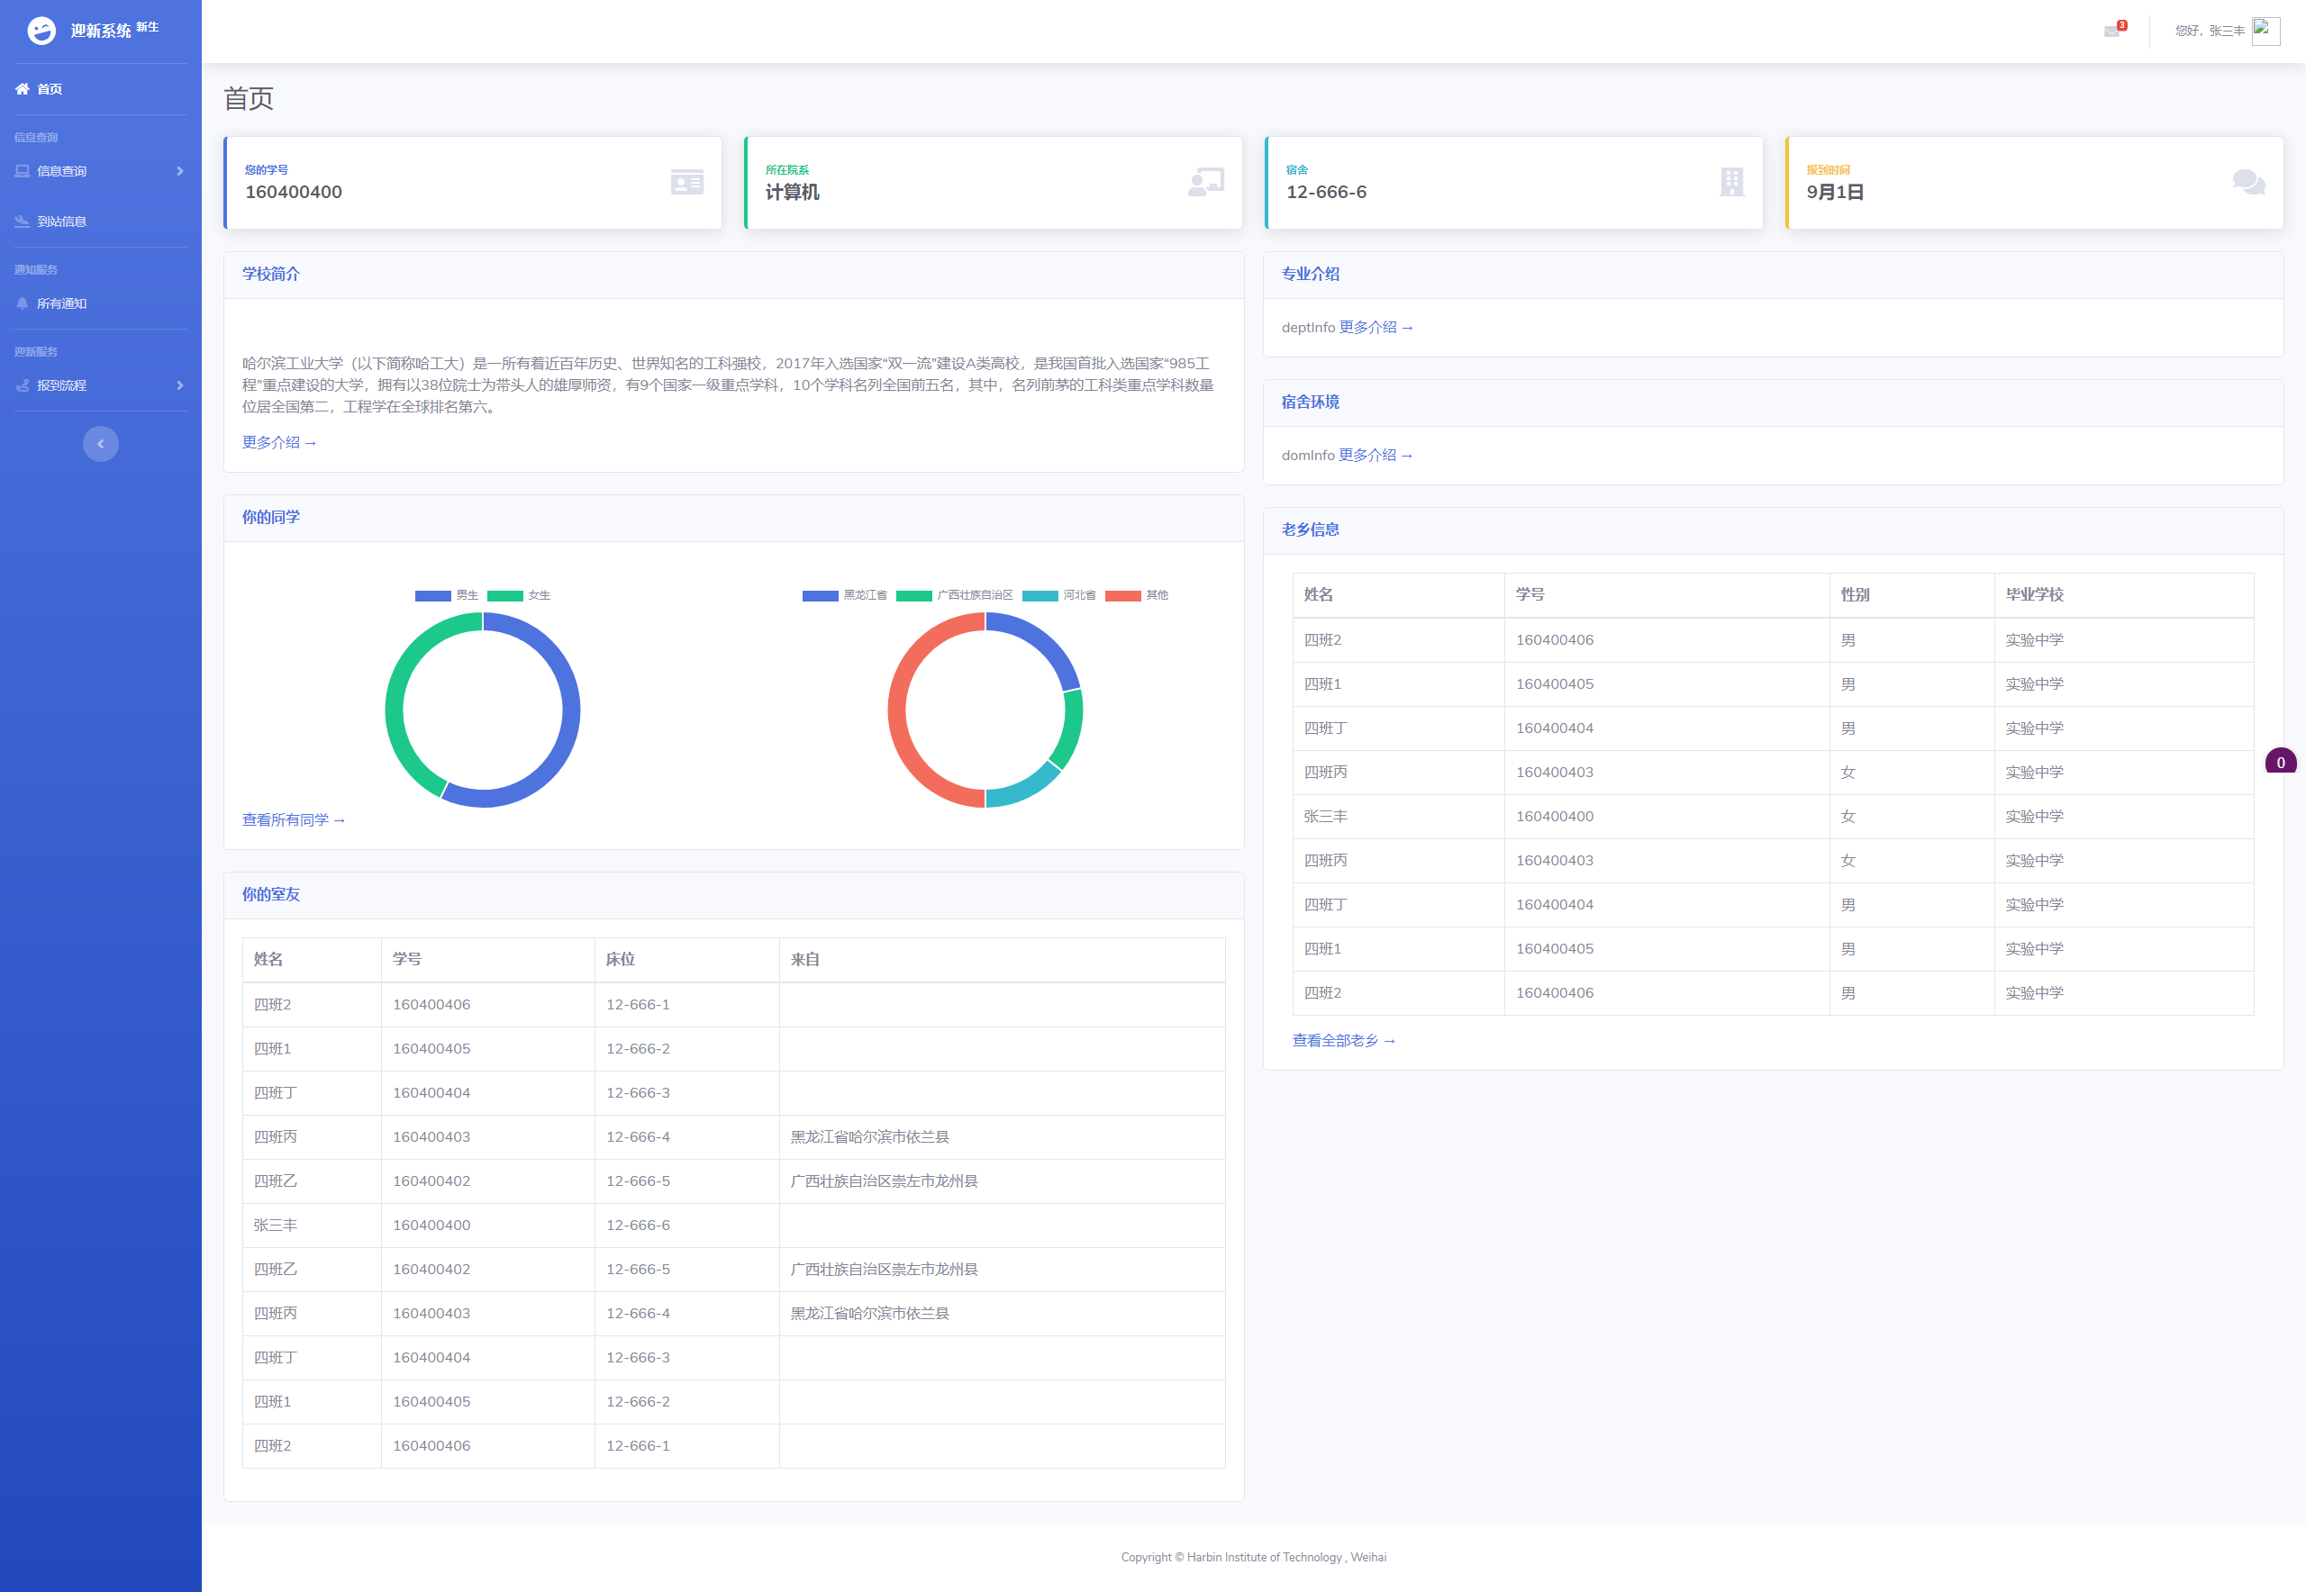Click the 其他 red legend color swatch
The width and height of the screenshot is (2306, 1592).
[1122, 595]
